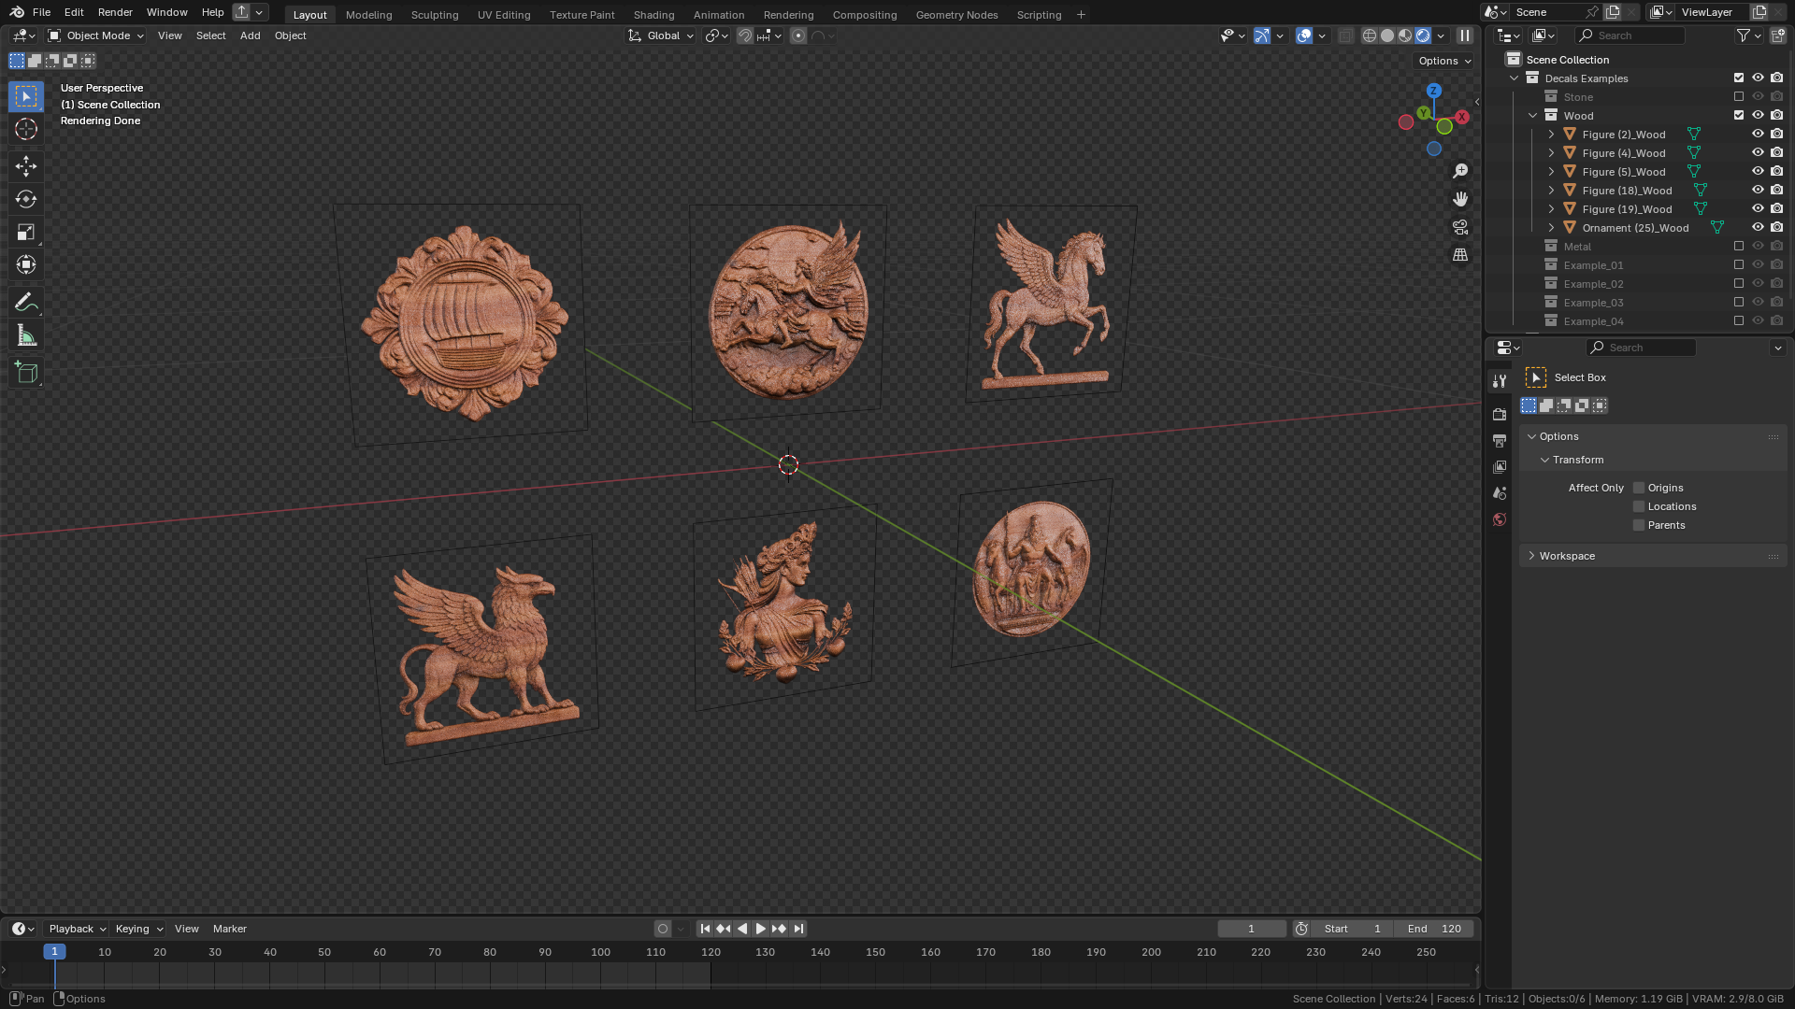Select the Measure tool

(26, 335)
